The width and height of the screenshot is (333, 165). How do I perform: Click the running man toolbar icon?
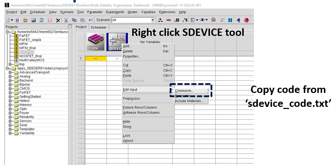click(x=238, y=20)
